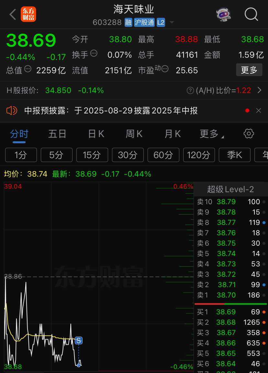Viewport: 268px width, 373px height.
Task: Tap the blue dot beside 卖8 volume
Action: point(264,223)
